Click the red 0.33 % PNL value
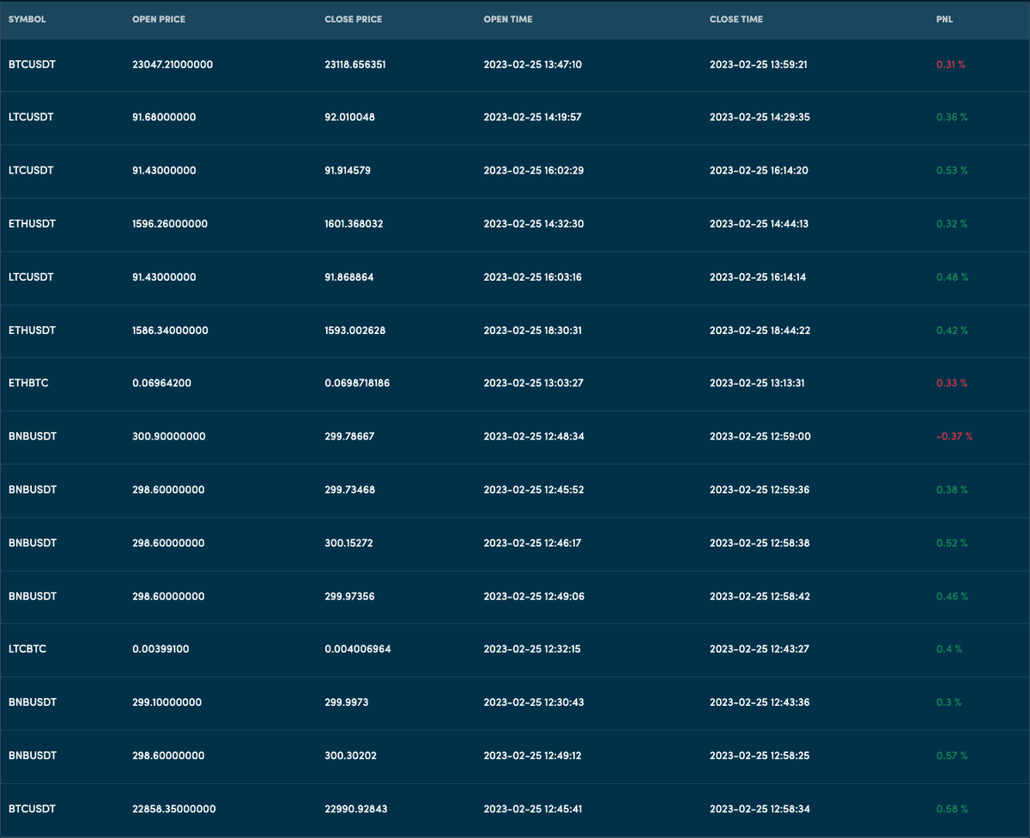The height and width of the screenshot is (838, 1030). pos(952,383)
